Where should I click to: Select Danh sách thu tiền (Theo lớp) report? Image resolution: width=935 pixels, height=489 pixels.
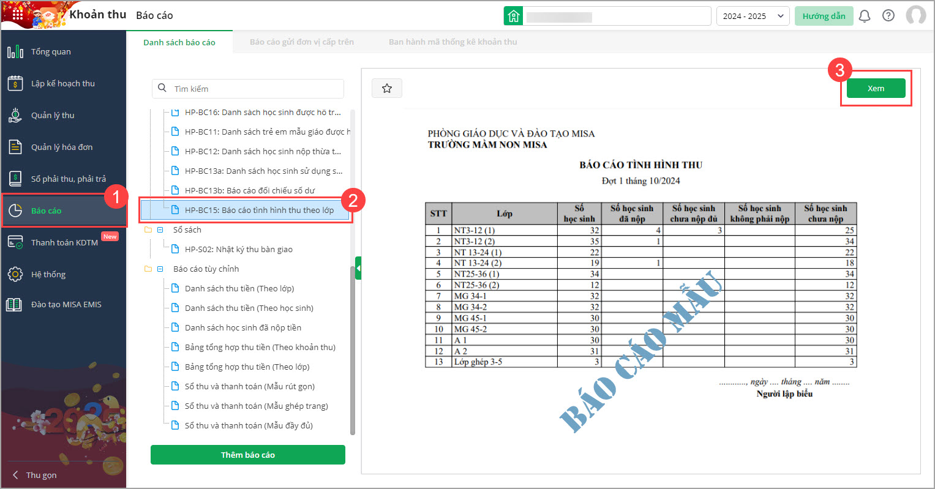[x=239, y=288]
